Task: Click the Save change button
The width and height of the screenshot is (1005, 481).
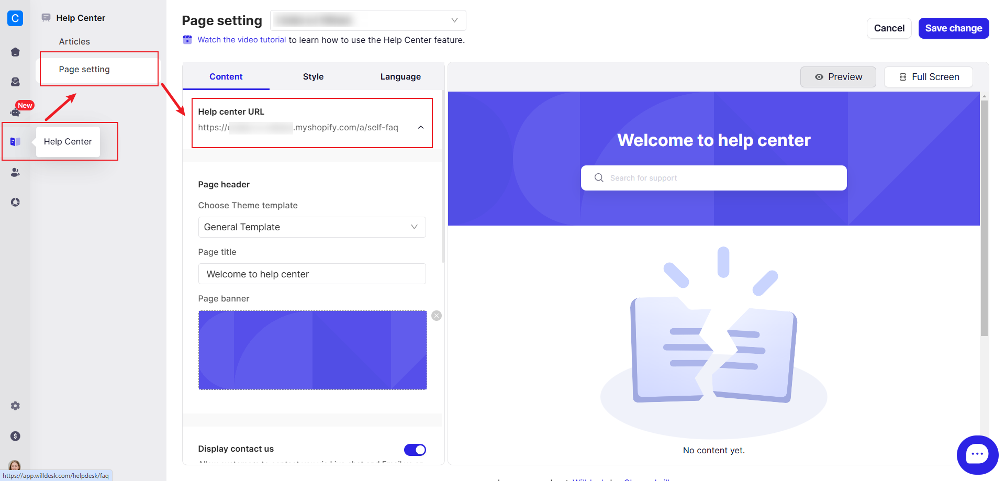Action: click(x=954, y=28)
